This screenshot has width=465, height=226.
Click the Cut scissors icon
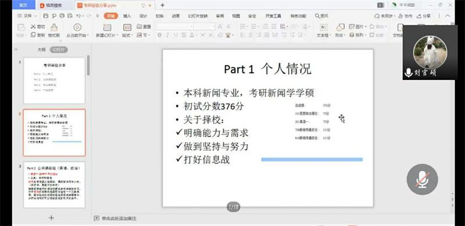[33, 27]
